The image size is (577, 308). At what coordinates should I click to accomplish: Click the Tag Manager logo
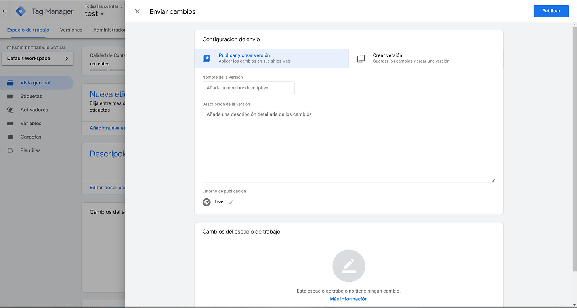coord(21,11)
